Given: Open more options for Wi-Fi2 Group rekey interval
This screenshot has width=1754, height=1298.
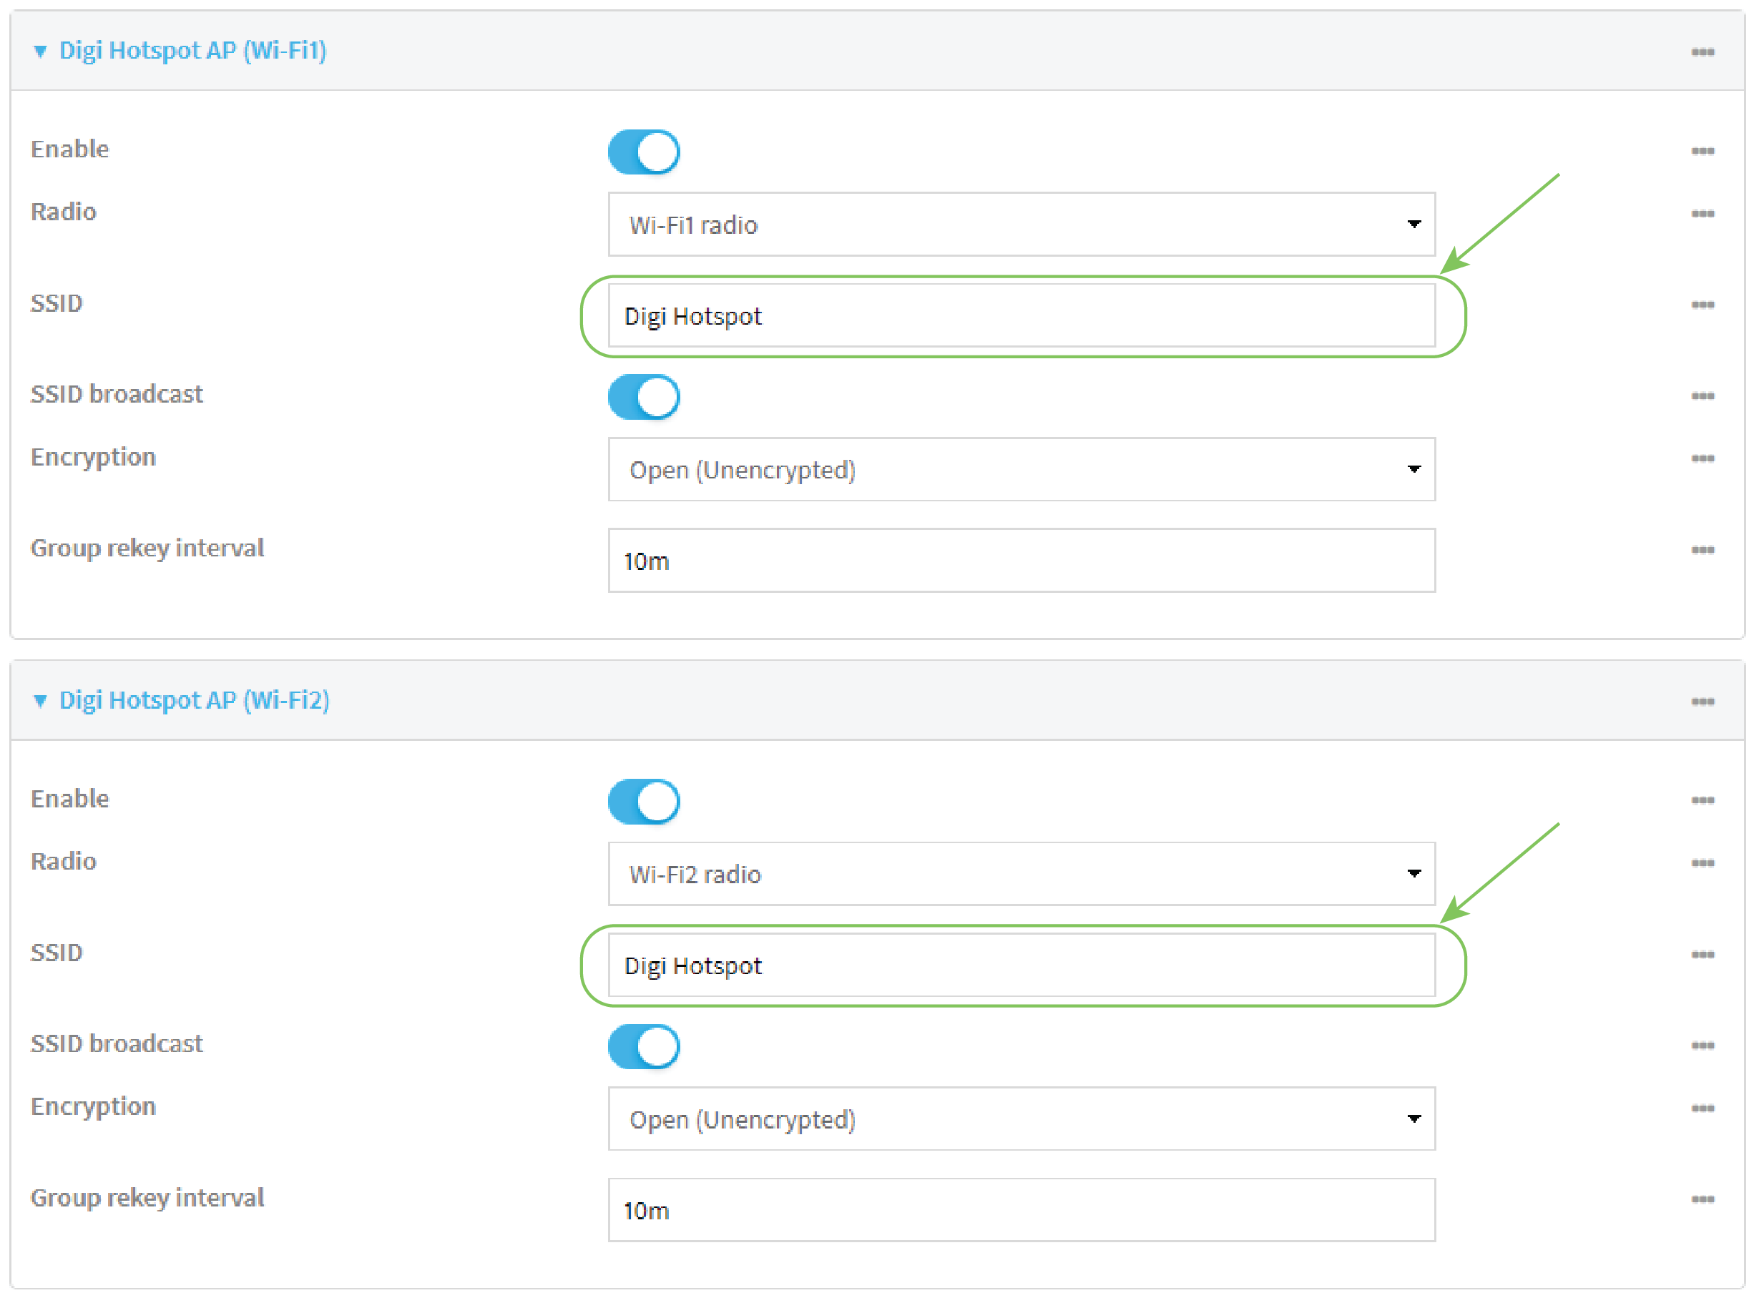Looking at the screenshot, I should (x=1702, y=1200).
